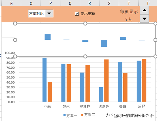
Task: Select column Q header
Action: pos(70,3)
